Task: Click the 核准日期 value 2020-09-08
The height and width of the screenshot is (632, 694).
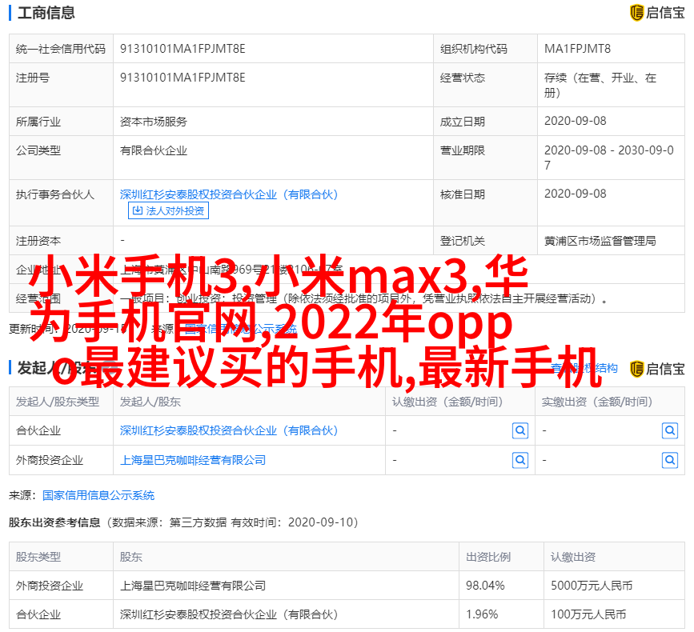Action: [x=575, y=194]
